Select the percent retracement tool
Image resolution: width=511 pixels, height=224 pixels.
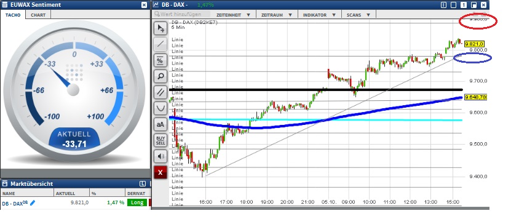tap(160, 60)
